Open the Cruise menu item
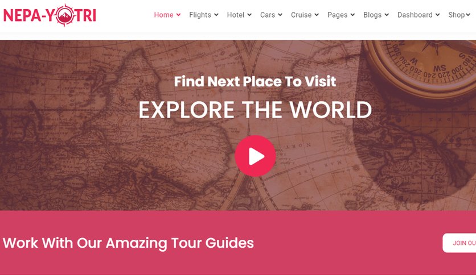Image resolution: width=476 pixels, height=275 pixels. pos(301,15)
